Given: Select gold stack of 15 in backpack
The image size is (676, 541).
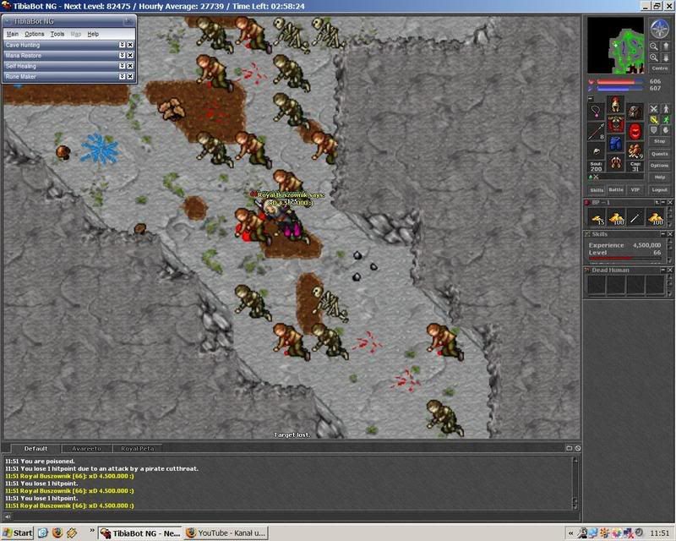Looking at the screenshot, I should tap(597, 218).
